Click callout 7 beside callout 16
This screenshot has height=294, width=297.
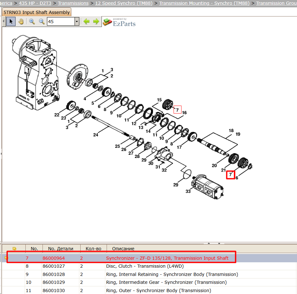(x=177, y=110)
